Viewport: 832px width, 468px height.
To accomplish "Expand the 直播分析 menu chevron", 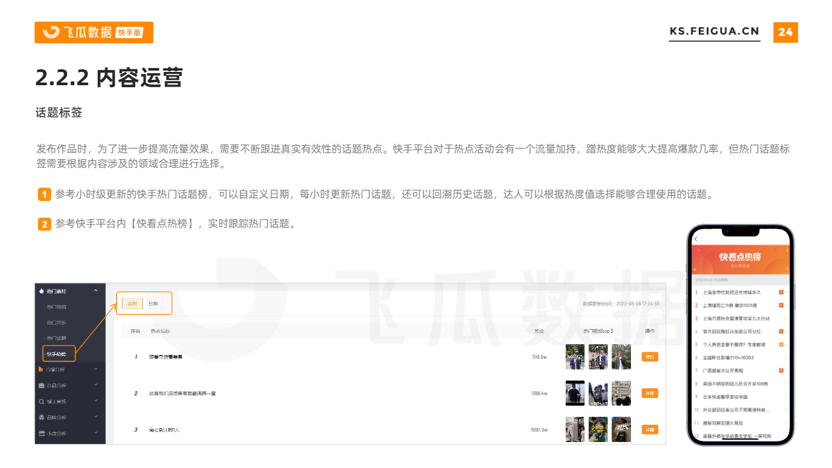I will click(96, 369).
